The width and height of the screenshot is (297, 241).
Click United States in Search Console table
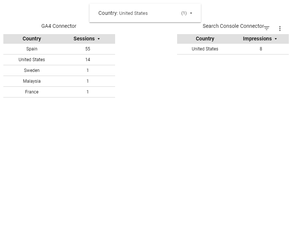(x=205, y=49)
